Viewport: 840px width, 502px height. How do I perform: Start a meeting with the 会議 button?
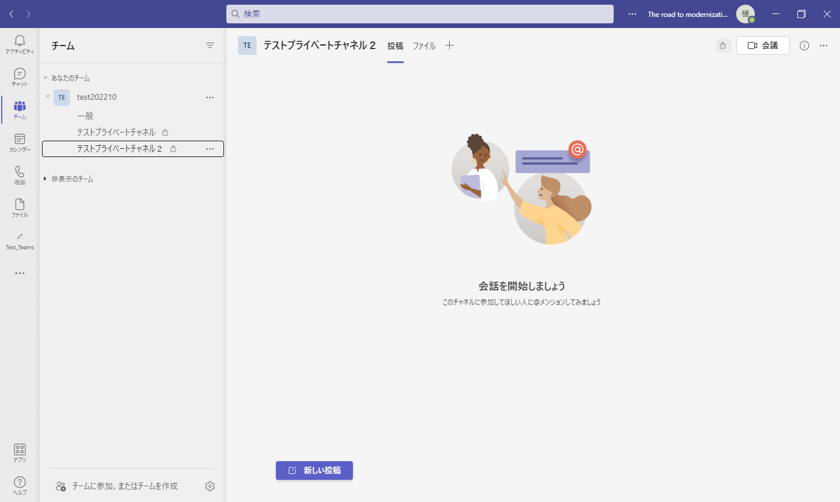(x=763, y=46)
